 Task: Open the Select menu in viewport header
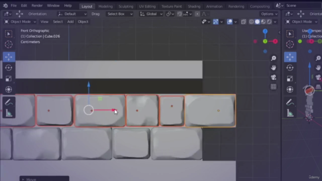pyautogui.click(x=58, y=22)
